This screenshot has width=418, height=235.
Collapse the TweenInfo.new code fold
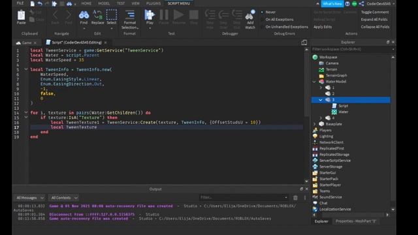(26, 69)
